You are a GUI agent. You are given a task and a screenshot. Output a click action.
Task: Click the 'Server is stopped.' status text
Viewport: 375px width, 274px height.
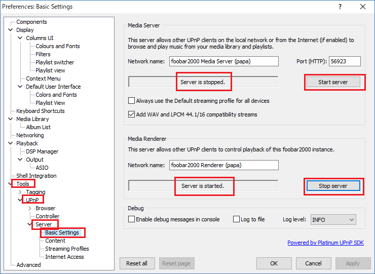(203, 82)
